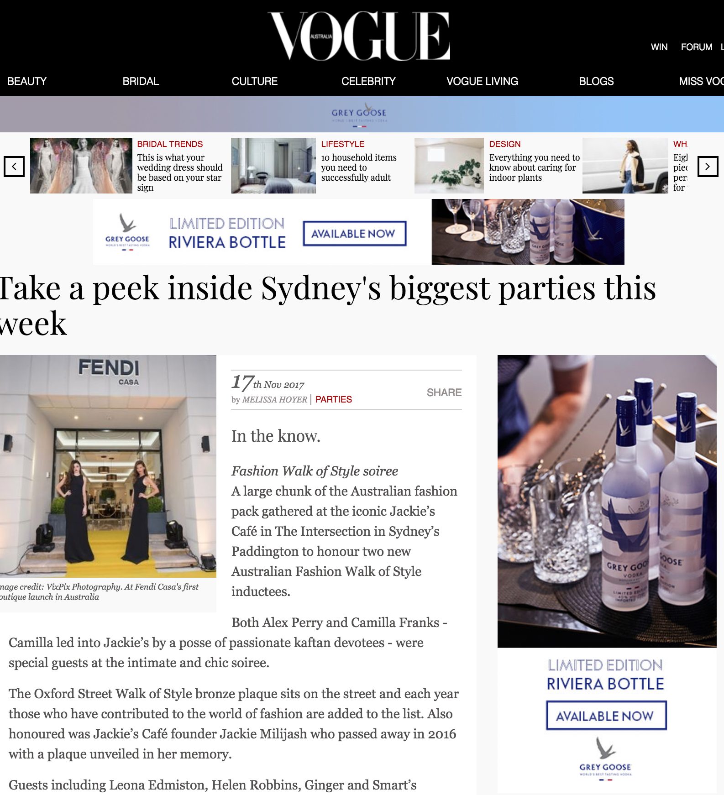Open the bridal trends wedding dress thumbnail
The height and width of the screenshot is (795, 724).
tap(81, 166)
